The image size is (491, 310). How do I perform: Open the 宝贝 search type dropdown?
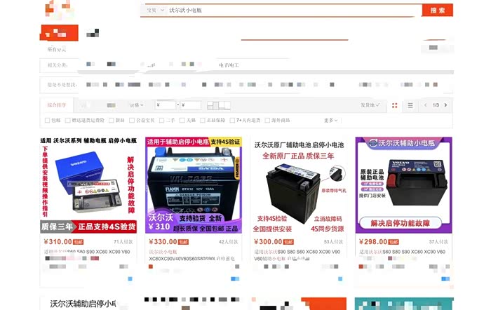point(155,11)
